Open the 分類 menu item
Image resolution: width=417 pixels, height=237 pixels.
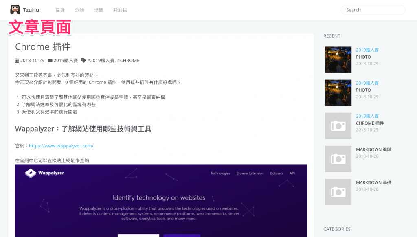(x=79, y=10)
